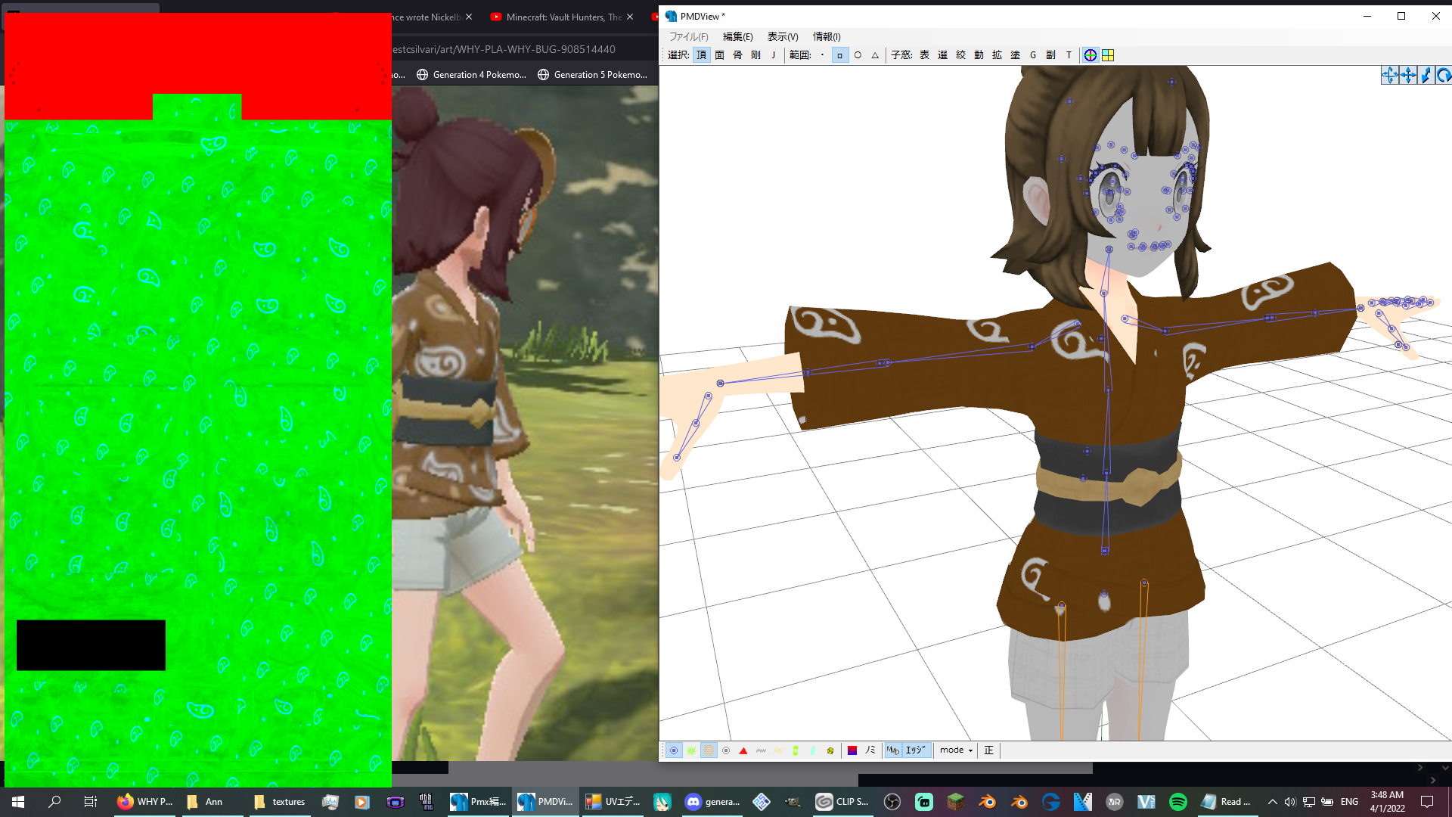Click the pale cyan capsule icon
Image resolution: width=1452 pixels, height=817 pixels.
tap(813, 750)
